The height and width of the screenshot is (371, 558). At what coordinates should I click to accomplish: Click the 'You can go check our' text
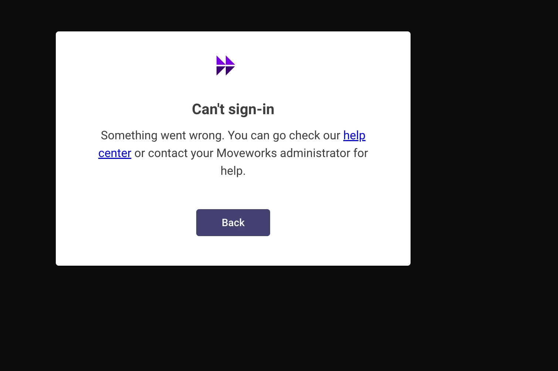click(284, 135)
